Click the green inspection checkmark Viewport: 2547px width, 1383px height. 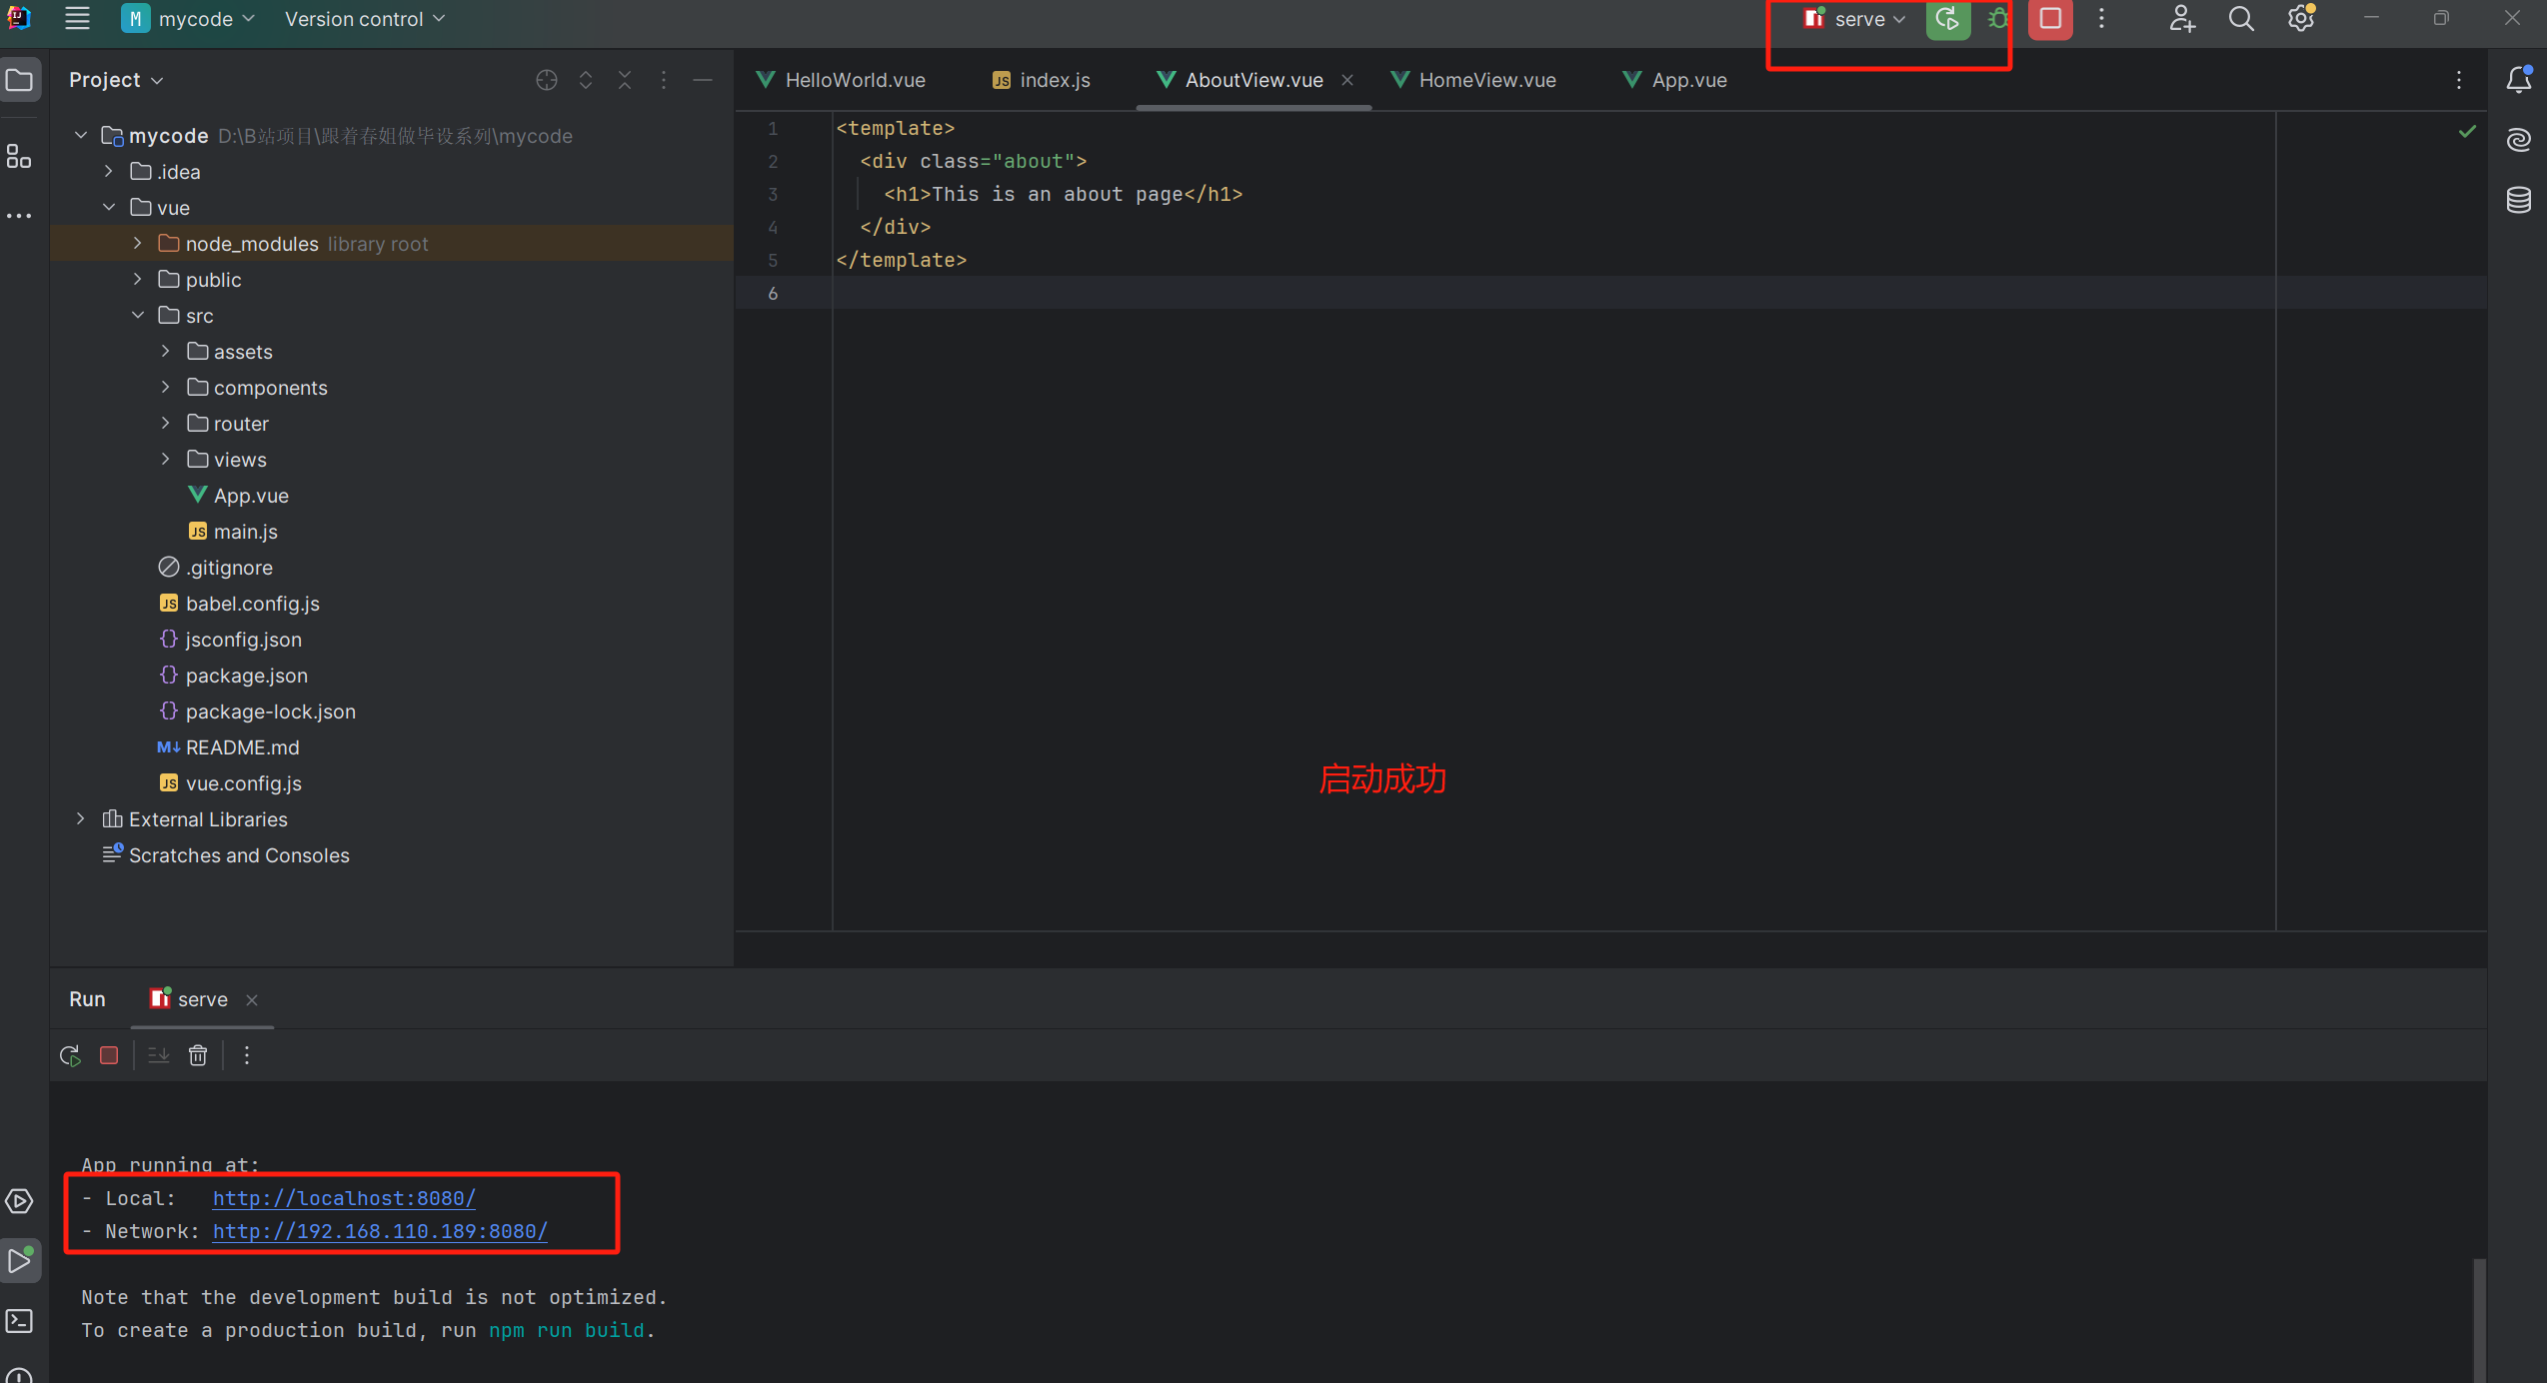click(x=2467, y=131)
